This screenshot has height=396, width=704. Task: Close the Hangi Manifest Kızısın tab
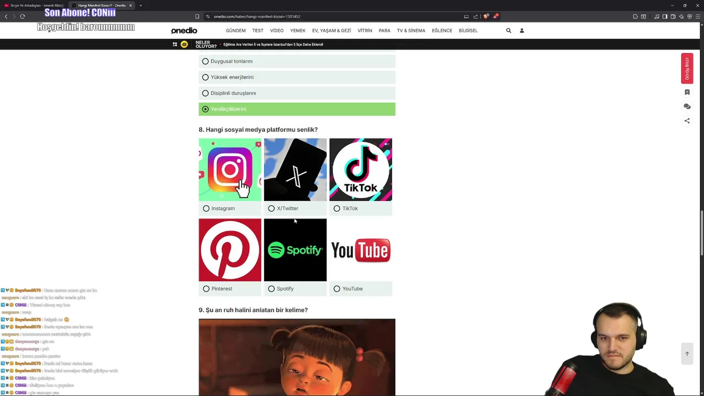pos(130,5)
